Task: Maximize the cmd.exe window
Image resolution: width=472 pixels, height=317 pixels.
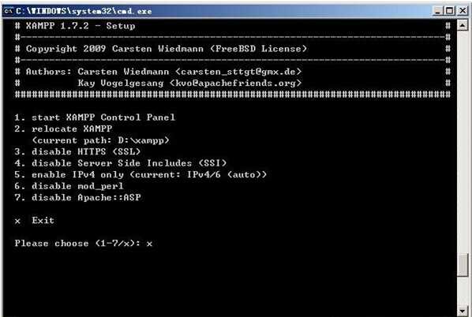Action: click(x=450, y=11)
